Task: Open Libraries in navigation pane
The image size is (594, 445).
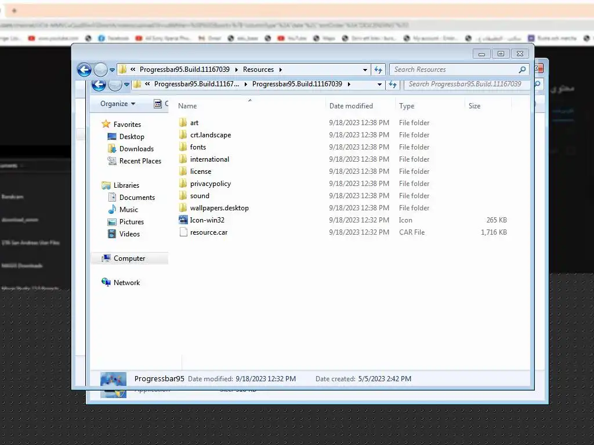Action: 126,185
